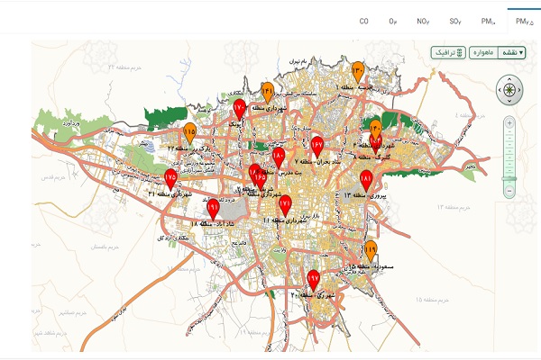541x360 pixels.
Task: Click the 'گلبرگ - منطقه 8' station label
Action: tap(371, 157)
